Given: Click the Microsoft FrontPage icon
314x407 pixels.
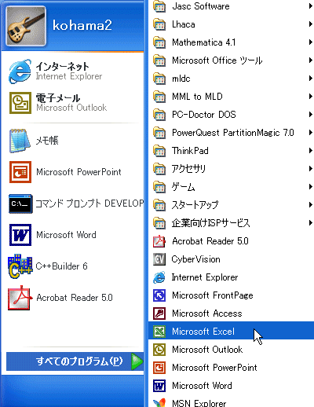Looking at the screenshot, I should [x=159, y=295].
